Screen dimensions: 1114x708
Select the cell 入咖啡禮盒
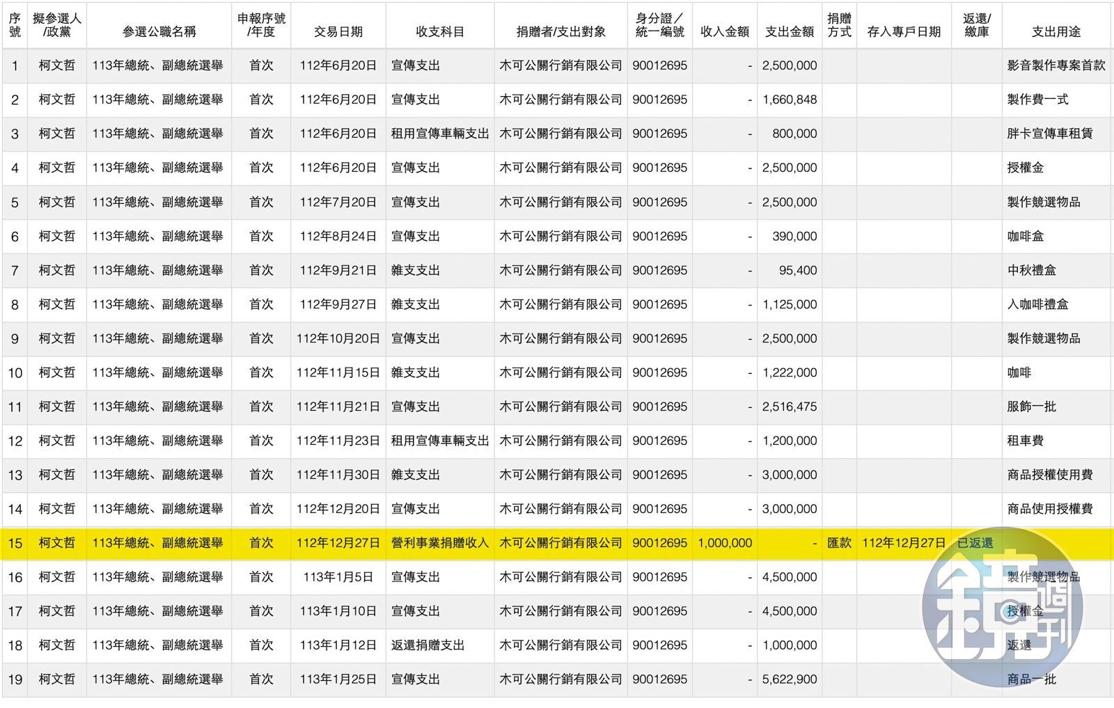click(x=1037, y=304)
